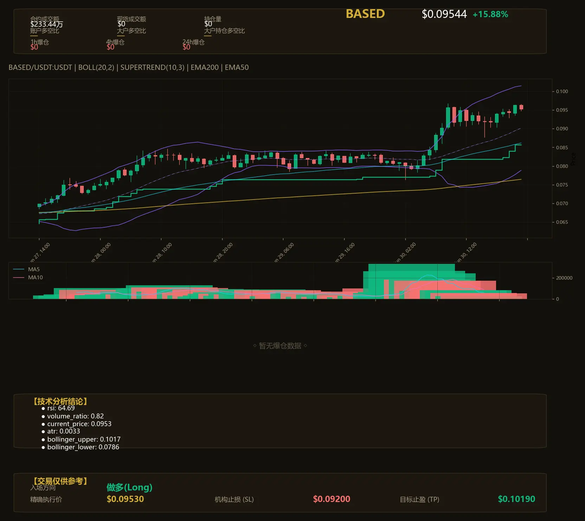585x521 pixels.
Task: Click the 大户持仓多空比 label
Action: point(224,31)
